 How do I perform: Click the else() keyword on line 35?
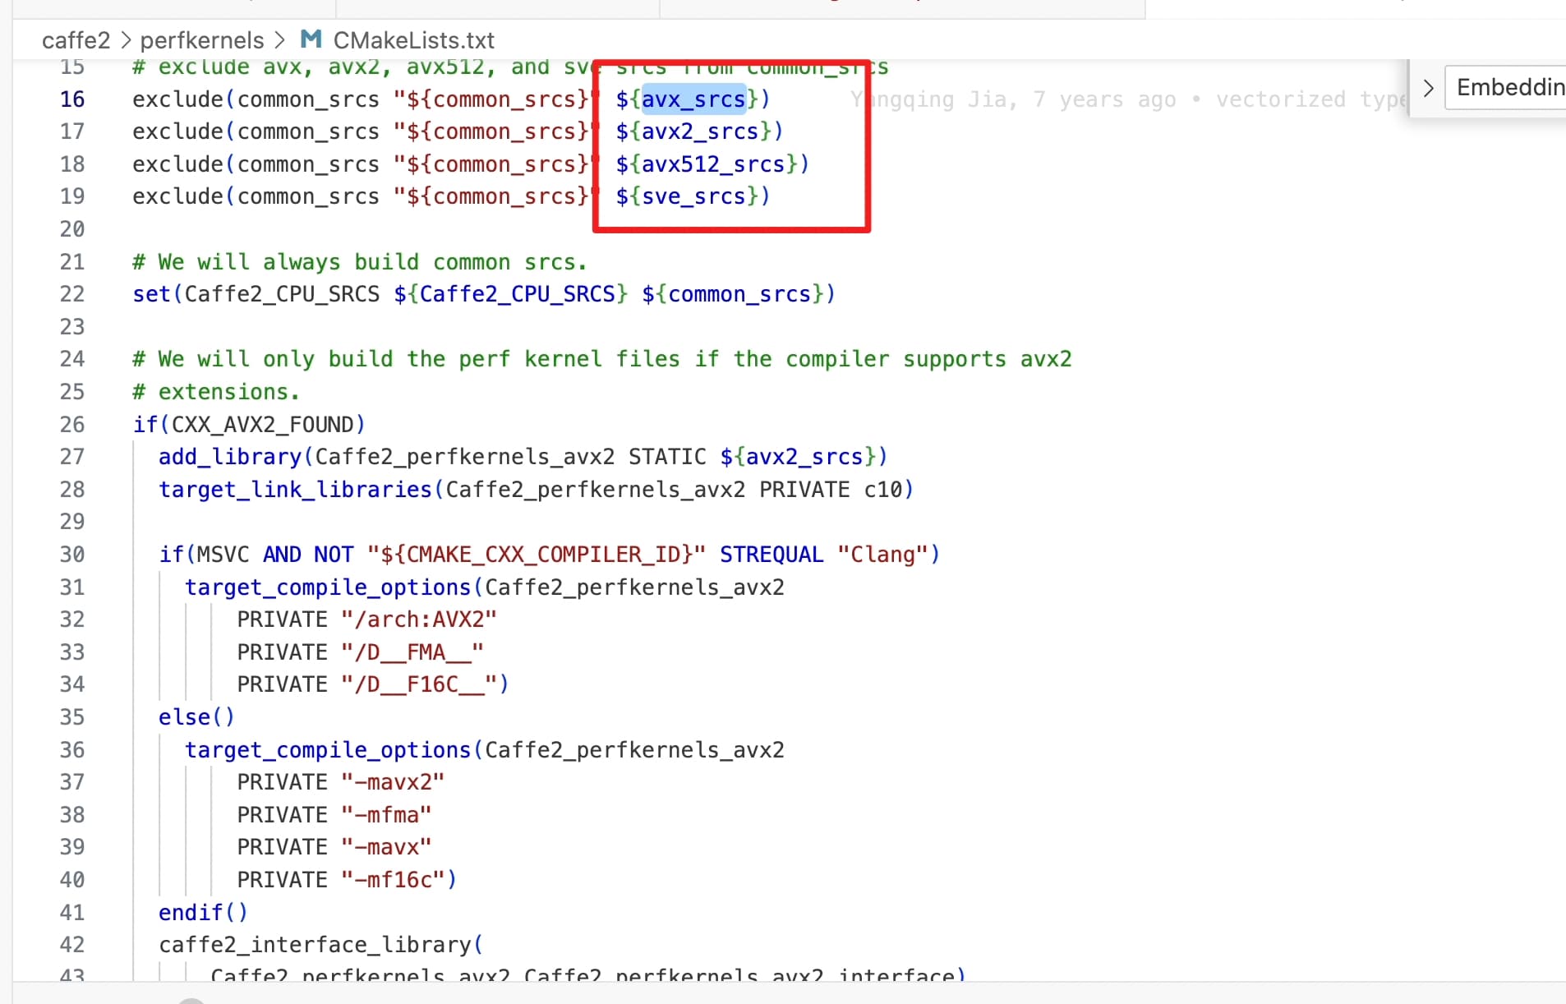point(196,717)
